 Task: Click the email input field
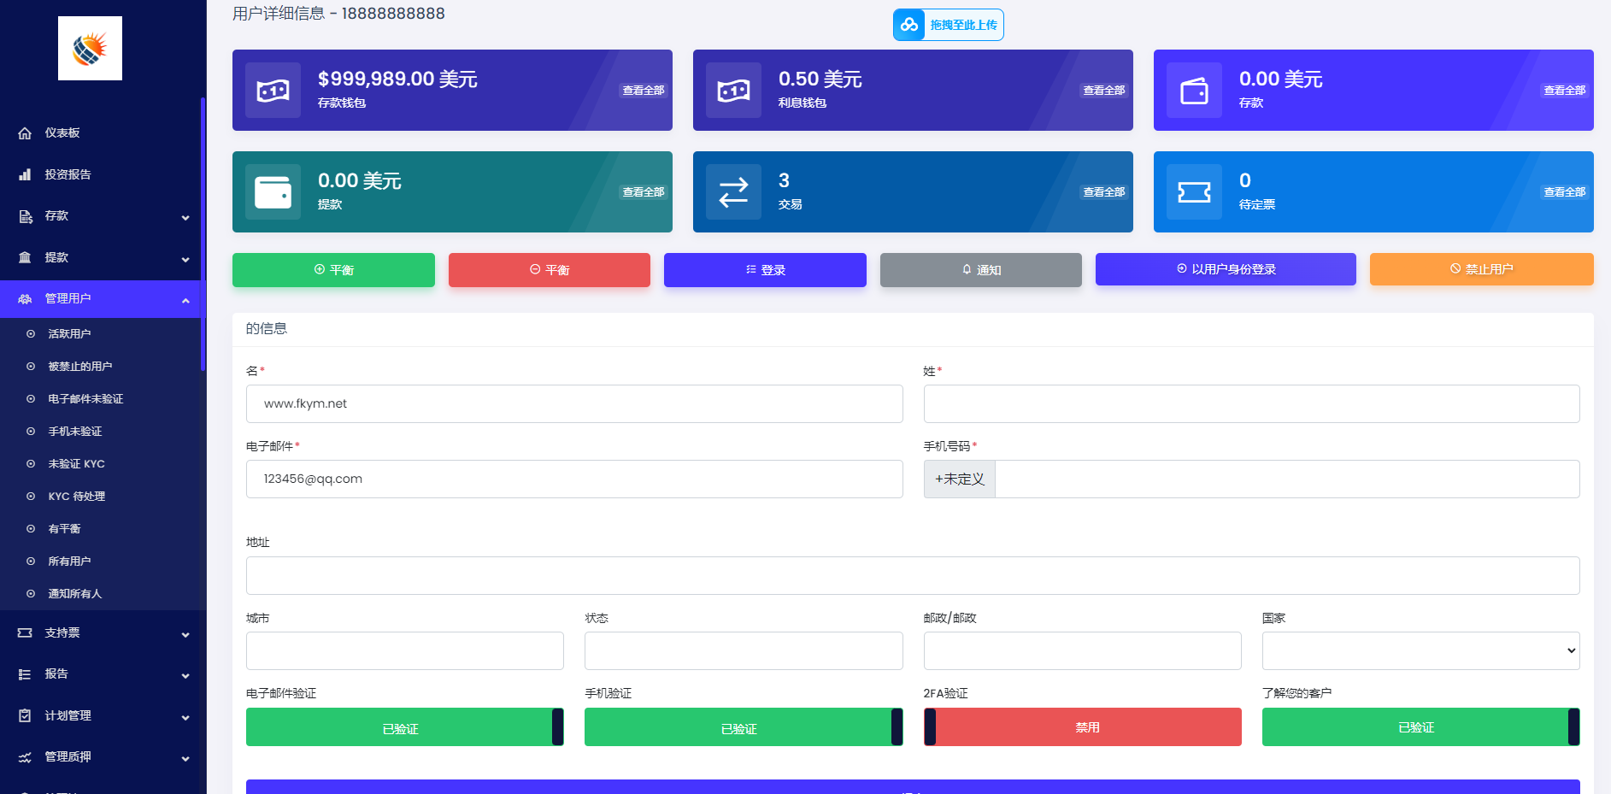574,479
